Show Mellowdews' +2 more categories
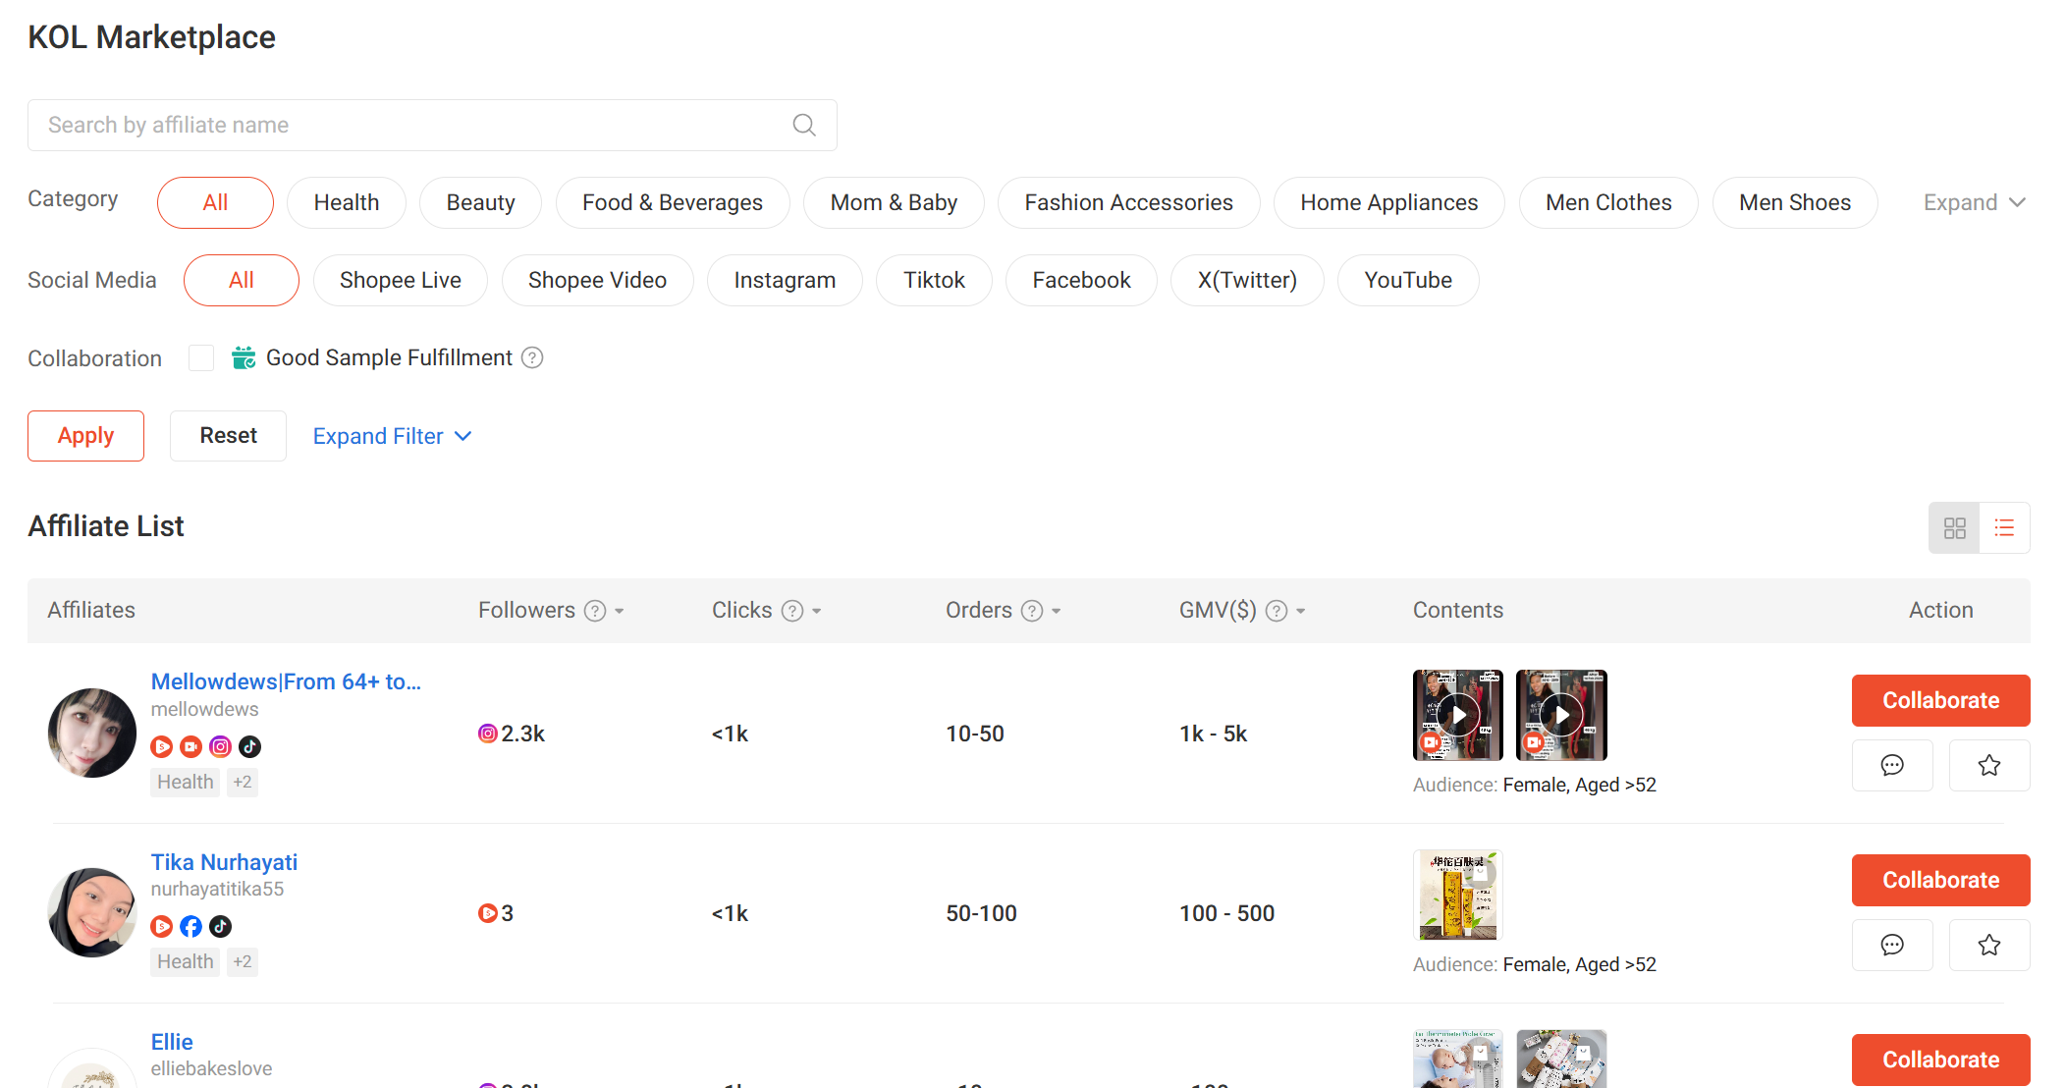 tap(243, 782)
